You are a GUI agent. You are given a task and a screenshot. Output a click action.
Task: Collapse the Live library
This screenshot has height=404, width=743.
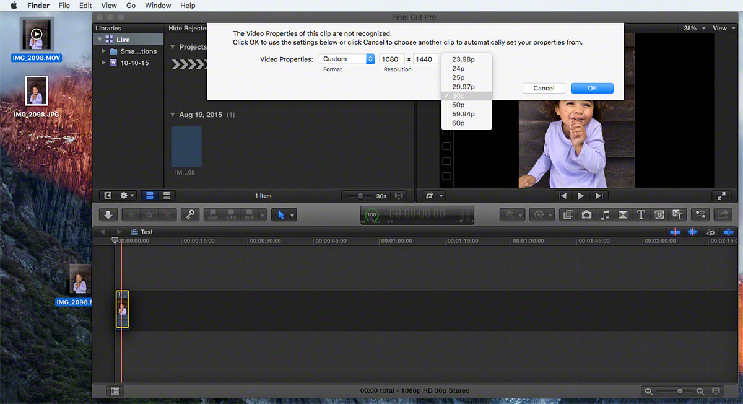98,40
